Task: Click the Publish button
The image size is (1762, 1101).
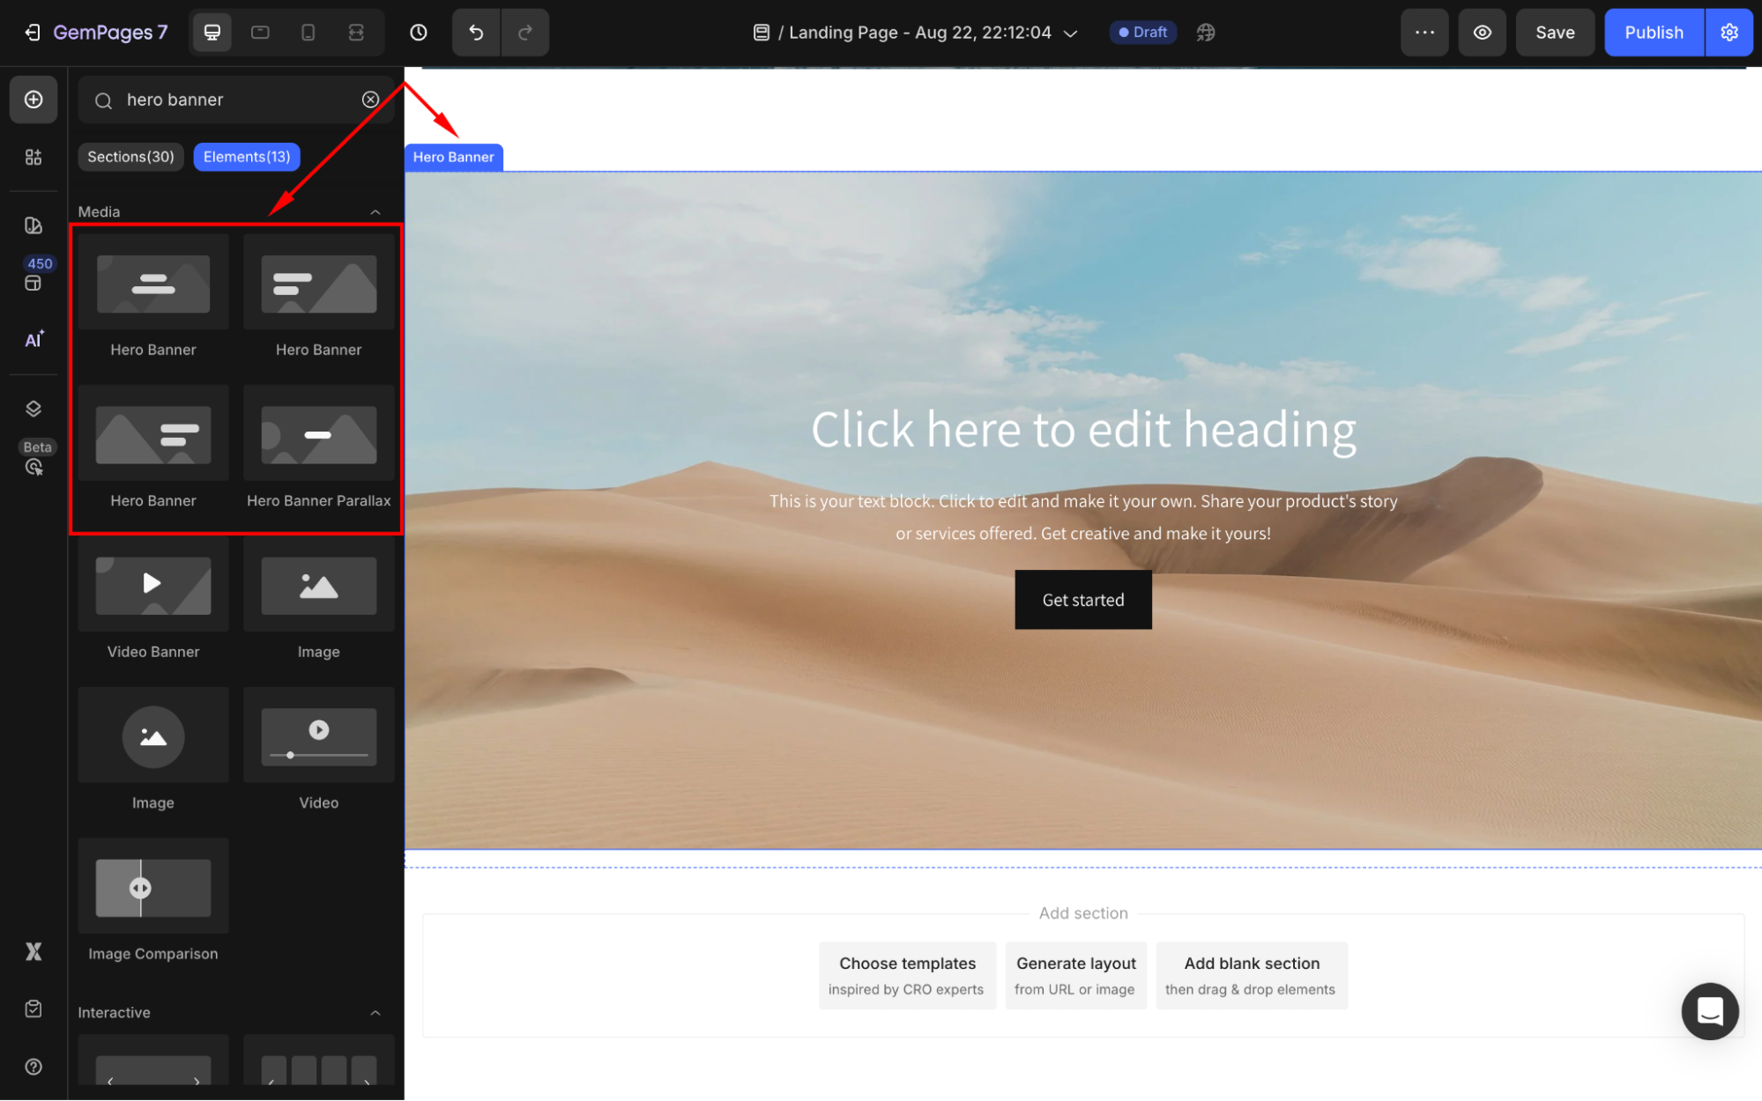Action: coord(1654,33)
